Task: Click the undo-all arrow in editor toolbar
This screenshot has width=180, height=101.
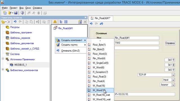Action: pyautogui.click(x=101, y=24)
